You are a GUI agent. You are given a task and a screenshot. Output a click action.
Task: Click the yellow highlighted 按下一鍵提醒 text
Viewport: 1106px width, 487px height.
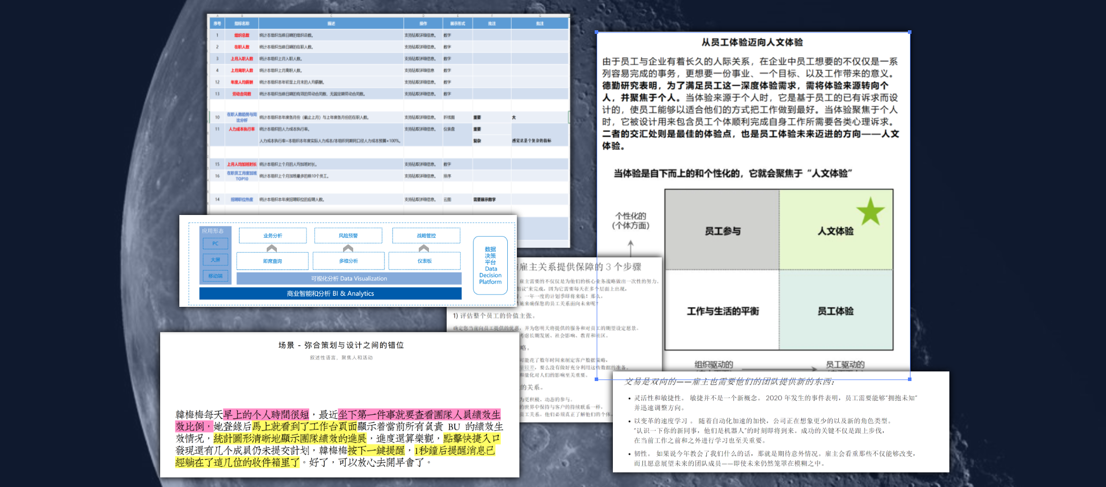pos(376,450)
